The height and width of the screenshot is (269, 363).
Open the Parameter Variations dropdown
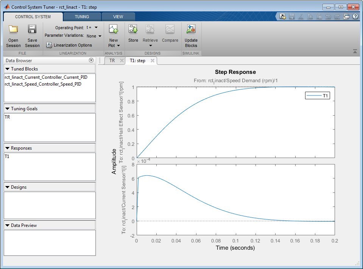100,36
